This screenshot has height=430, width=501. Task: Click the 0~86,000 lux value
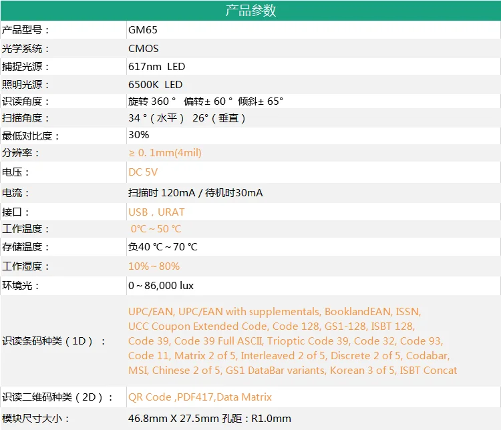point(161,286)
